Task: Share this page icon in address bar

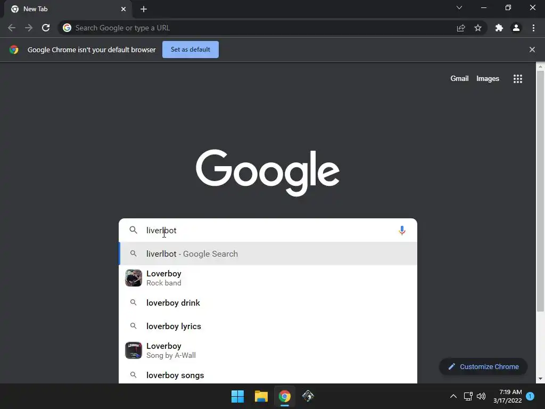Action: 461,28
